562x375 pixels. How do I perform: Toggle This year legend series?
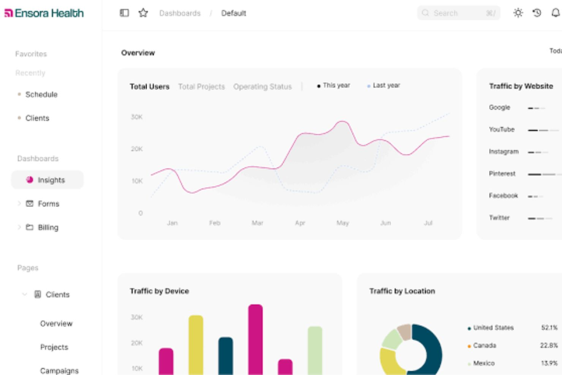pyautogui.click(x=333, y=85)
